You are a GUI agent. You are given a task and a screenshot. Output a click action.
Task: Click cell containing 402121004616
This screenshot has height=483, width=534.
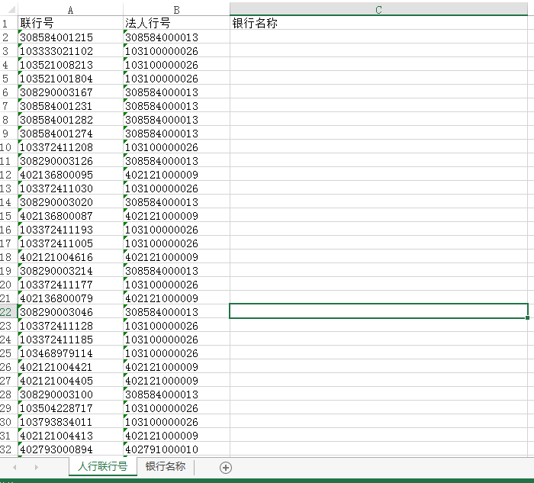(70, 257)
